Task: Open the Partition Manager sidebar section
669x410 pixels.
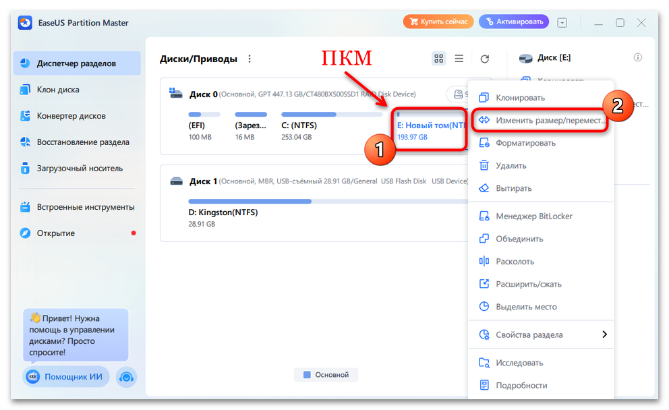Action: pyautogui.click(x=77, y=63)
